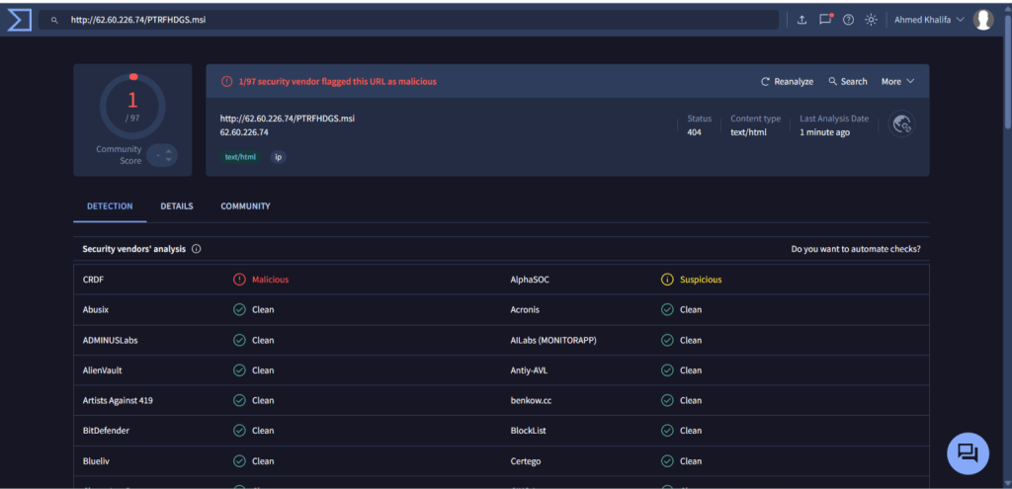Click the Search button in the header panel
Screen dimensions: 1012x489
tap(847, 82)
